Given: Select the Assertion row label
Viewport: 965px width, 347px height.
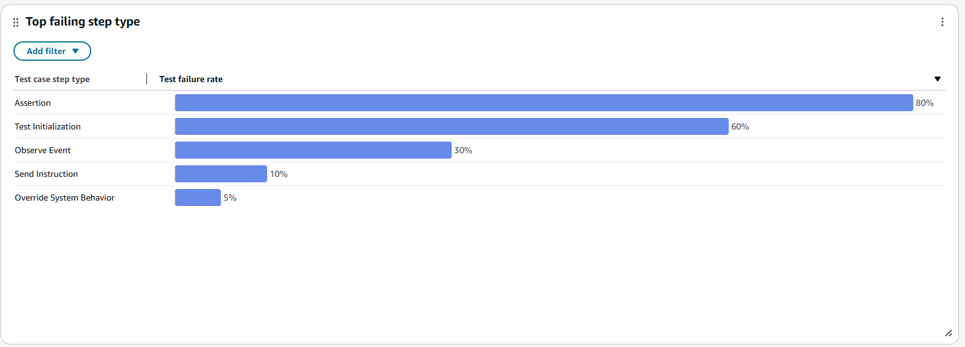Looking at the screenshot, I should pyautogui.click(x=33, y=103).
